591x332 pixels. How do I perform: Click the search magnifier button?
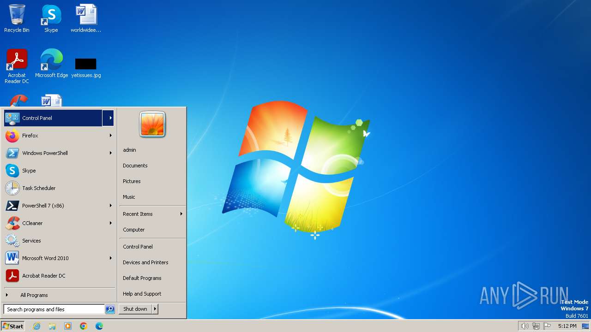110,309
